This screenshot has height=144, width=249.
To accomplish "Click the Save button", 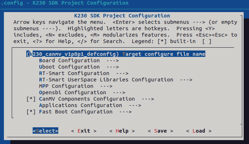I will (x=160, y=131).
